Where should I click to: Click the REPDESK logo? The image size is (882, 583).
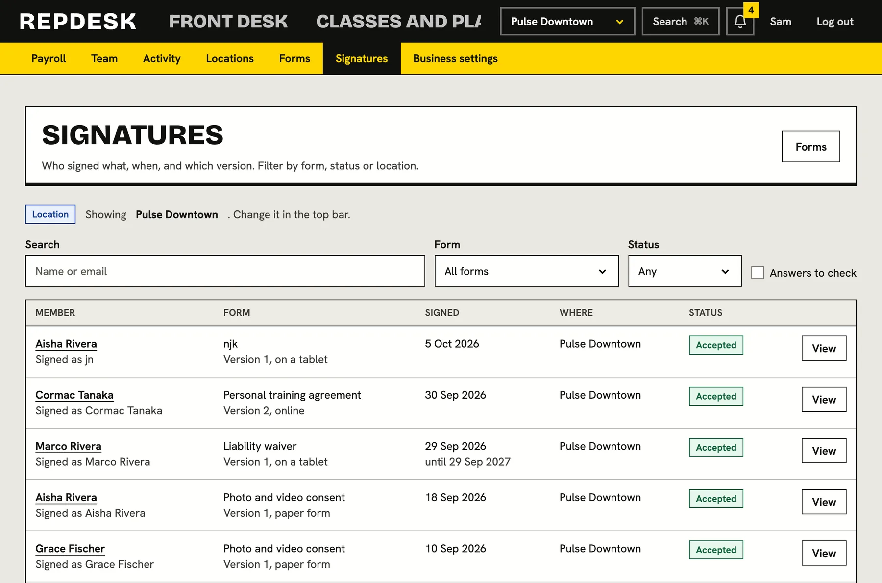click(x=78, y=22)
